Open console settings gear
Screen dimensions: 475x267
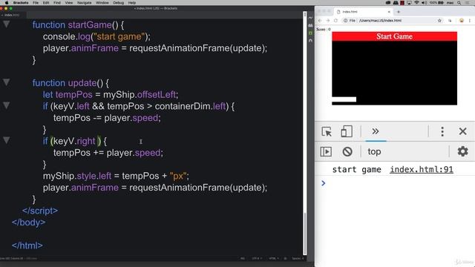point(462,151)
